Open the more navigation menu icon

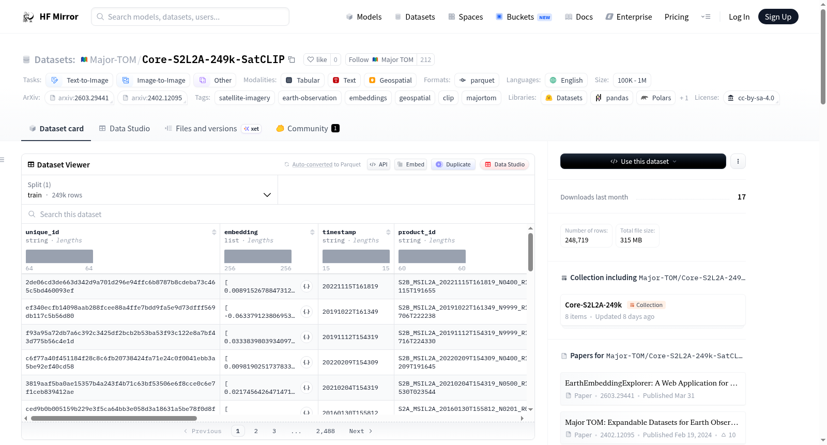[x=706, y=17]
